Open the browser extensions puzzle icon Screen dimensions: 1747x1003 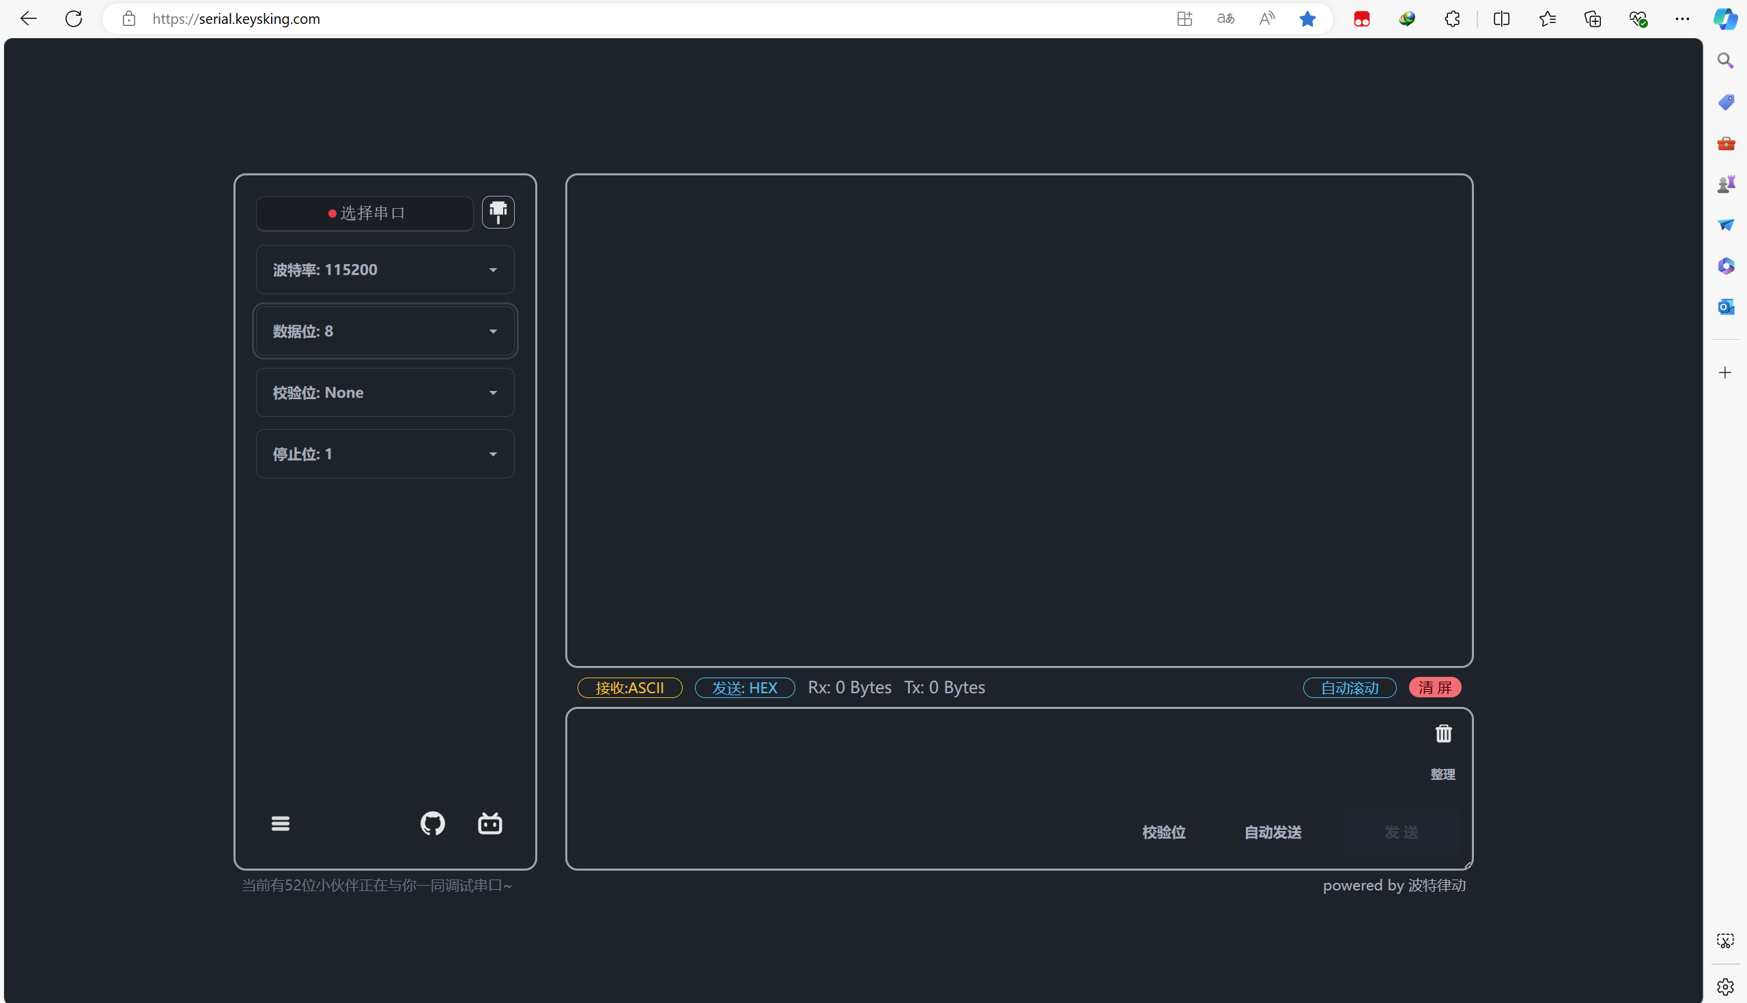click(x=1452, y=18)
